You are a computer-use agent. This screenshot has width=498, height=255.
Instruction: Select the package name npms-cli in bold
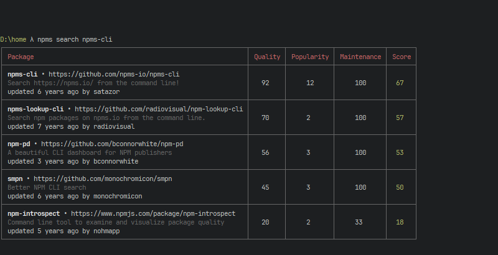(x=22, y=74)
